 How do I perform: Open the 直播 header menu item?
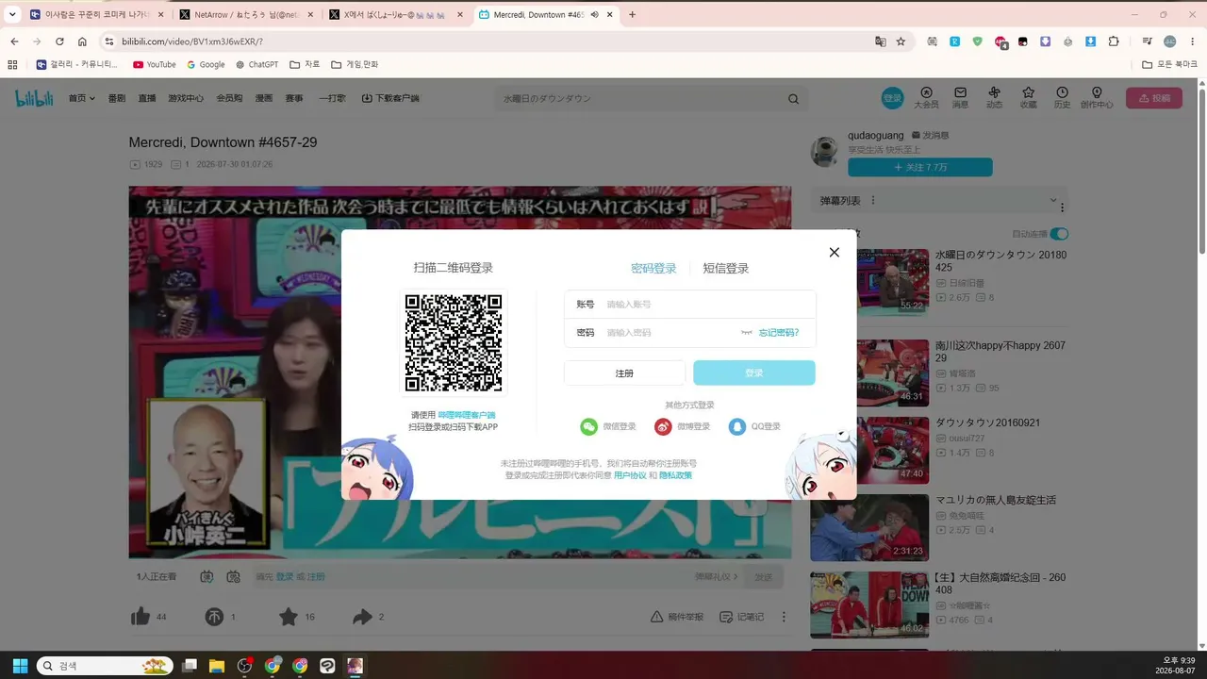(x=147, y=98)
